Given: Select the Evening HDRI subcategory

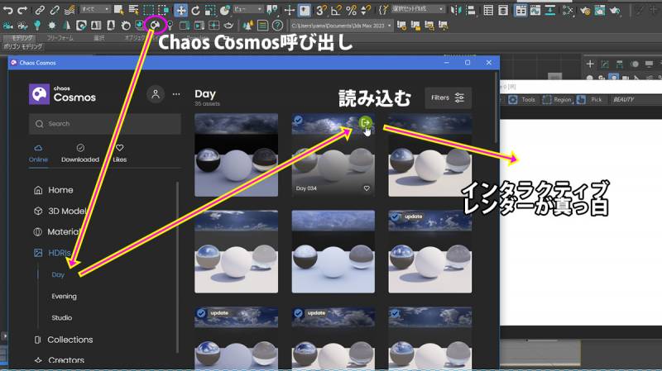Looking at the screenshot, I should 65,297.
